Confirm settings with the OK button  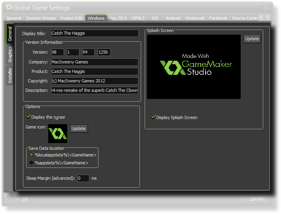click(21, 199)
